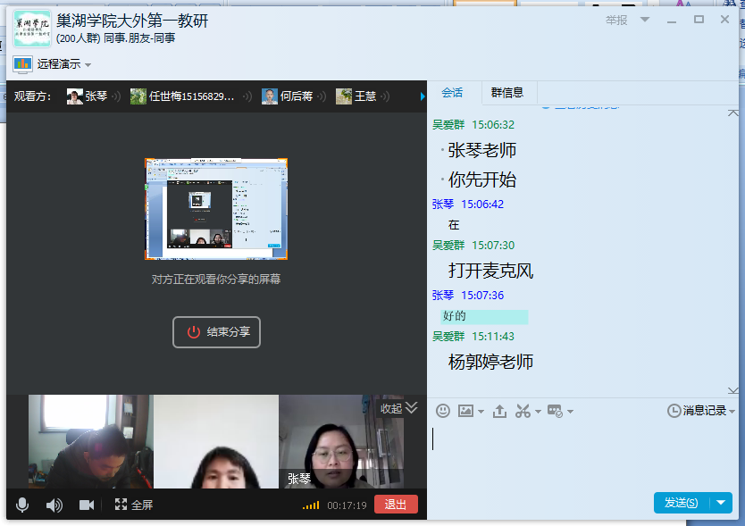This screenshot has height=526, width=745.
Task: Click the scissors screenshot tool
Action: click(523, 411)
